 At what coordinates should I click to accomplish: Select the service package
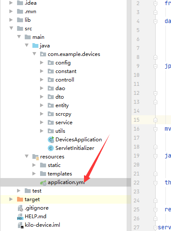pos(64,123)
